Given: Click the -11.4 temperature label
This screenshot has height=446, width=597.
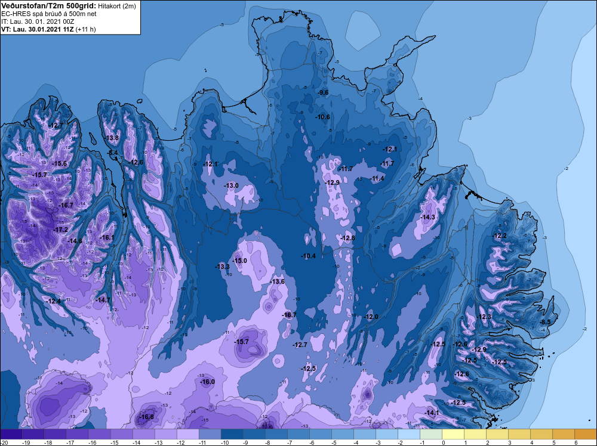Looking at the screenshot, I should (377, 178).
